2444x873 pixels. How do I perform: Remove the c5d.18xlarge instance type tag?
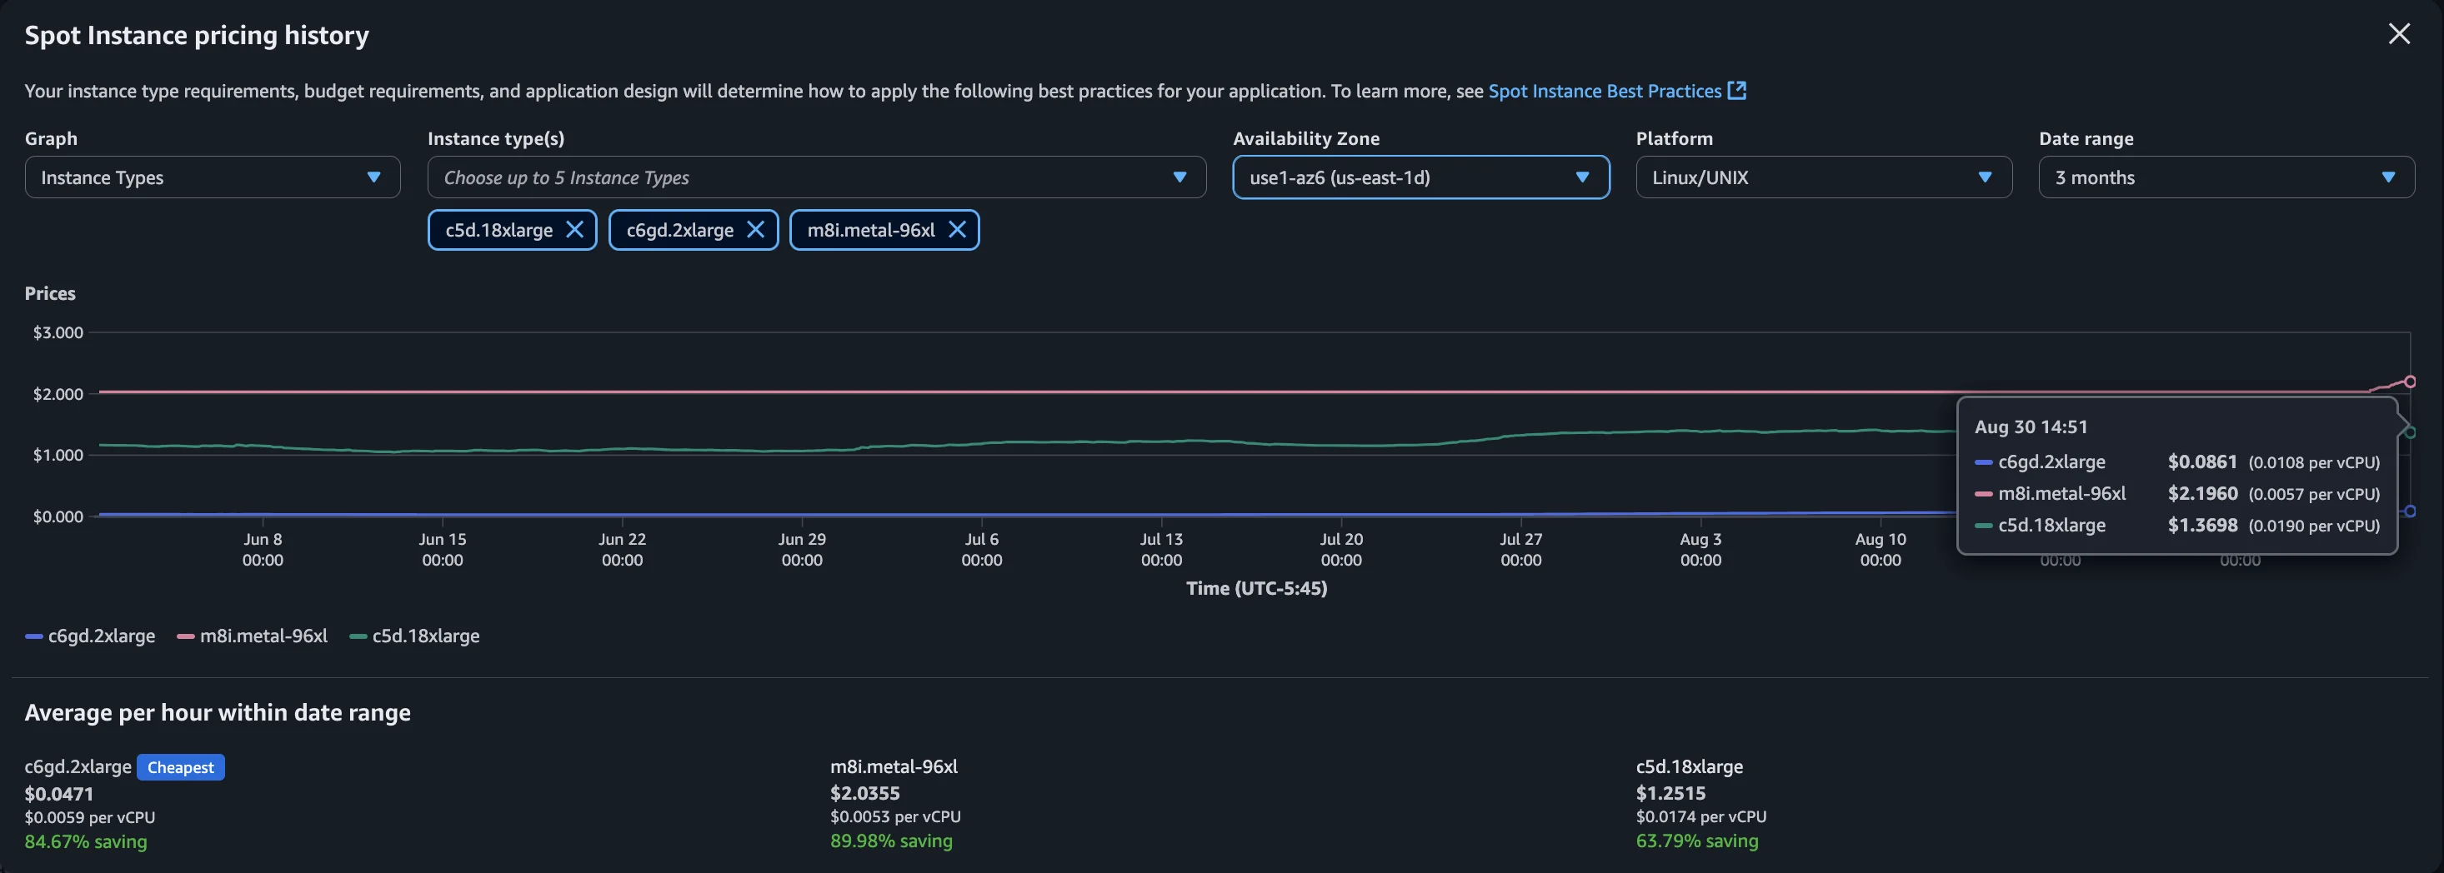point(574,229)
